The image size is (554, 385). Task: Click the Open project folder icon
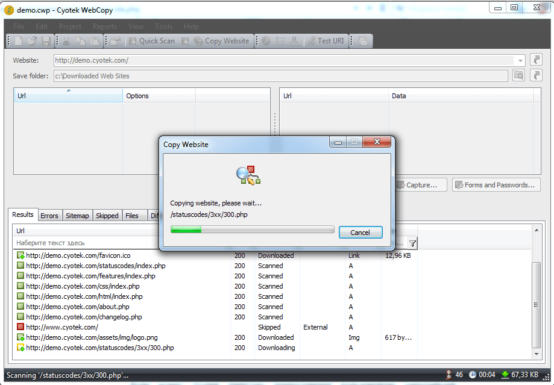point(32,41)
